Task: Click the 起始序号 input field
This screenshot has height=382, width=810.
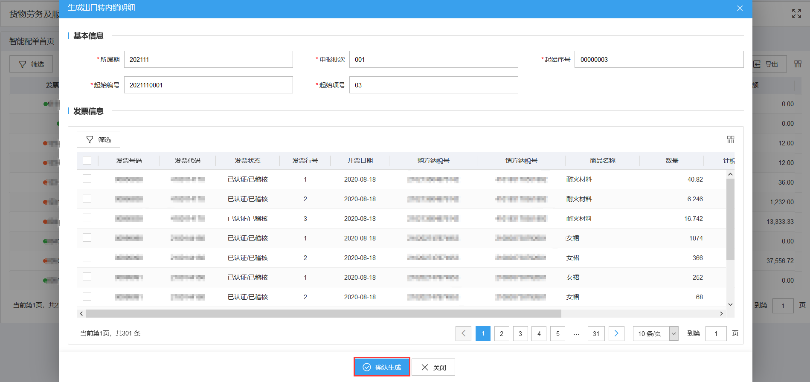Action: (659, 60)
